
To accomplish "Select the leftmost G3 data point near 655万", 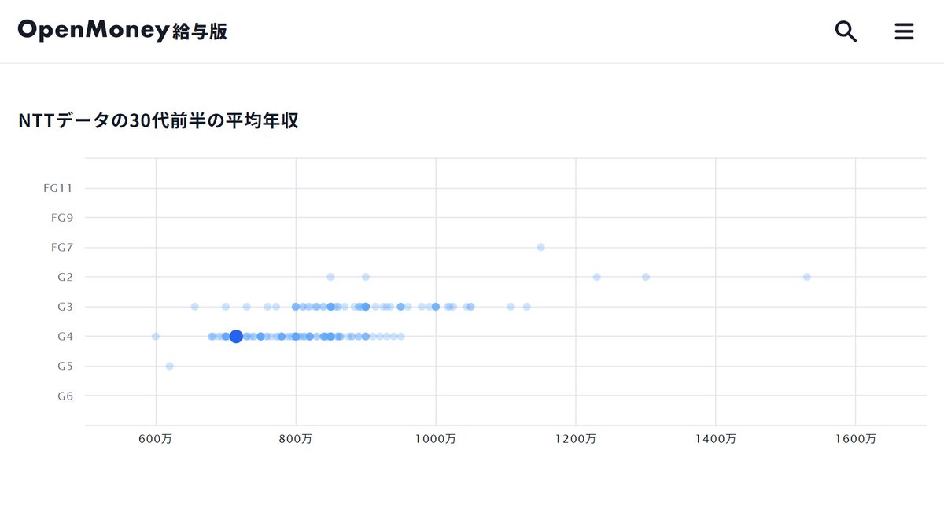I will pyautogui.click(x=194, y=307).
